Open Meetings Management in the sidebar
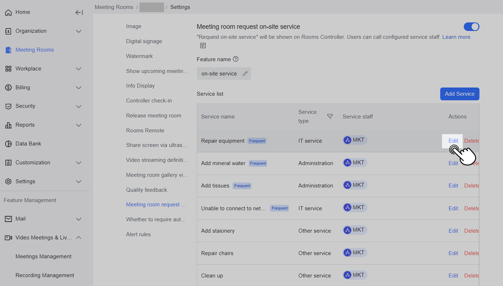This screenshot has height=286, width=503. (x=43, y=256)
